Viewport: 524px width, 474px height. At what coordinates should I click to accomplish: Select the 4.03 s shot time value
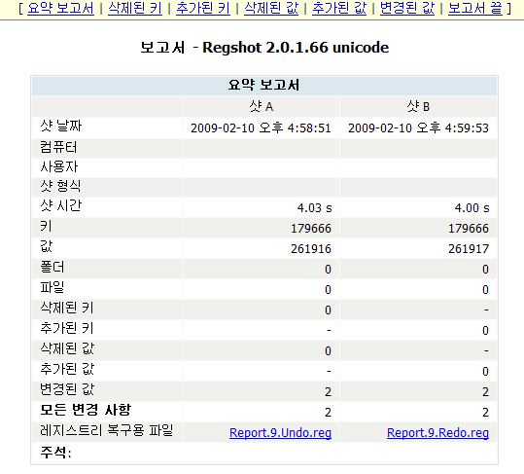[x=314, y=207]
